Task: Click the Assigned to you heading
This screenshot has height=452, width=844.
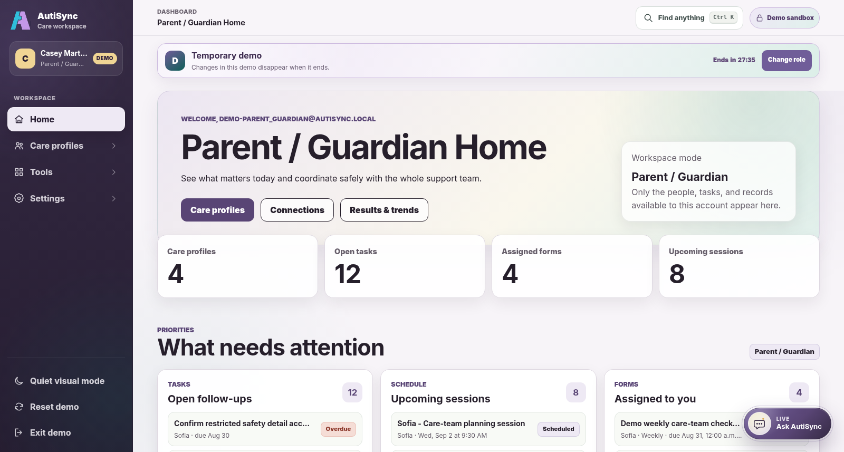Action: (x=655, y=399)
